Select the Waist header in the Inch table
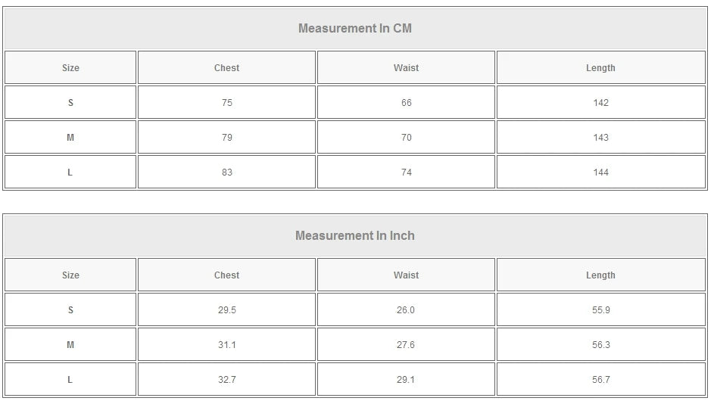Screen dimensions: 714x401 (406, 275)
